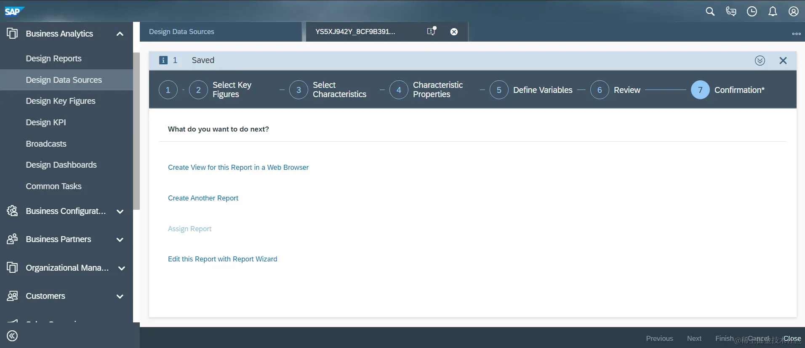
Task: Click the Customers icon in sidebar
Action: point(12,296)
